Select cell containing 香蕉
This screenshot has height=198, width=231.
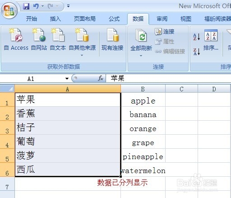point(68,113)
